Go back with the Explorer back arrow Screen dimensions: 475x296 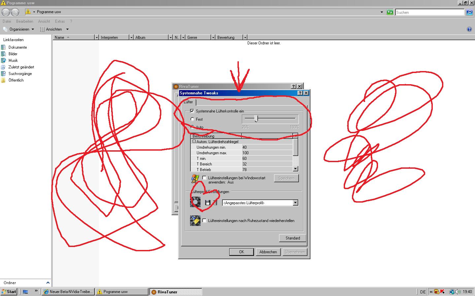pos(6,12)
